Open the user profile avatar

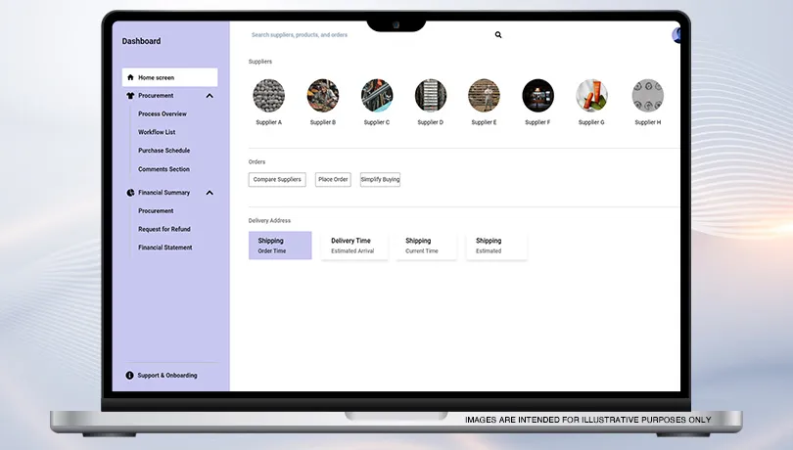676,35
